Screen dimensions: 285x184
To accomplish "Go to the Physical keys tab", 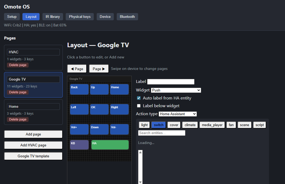I will point(80,17).
